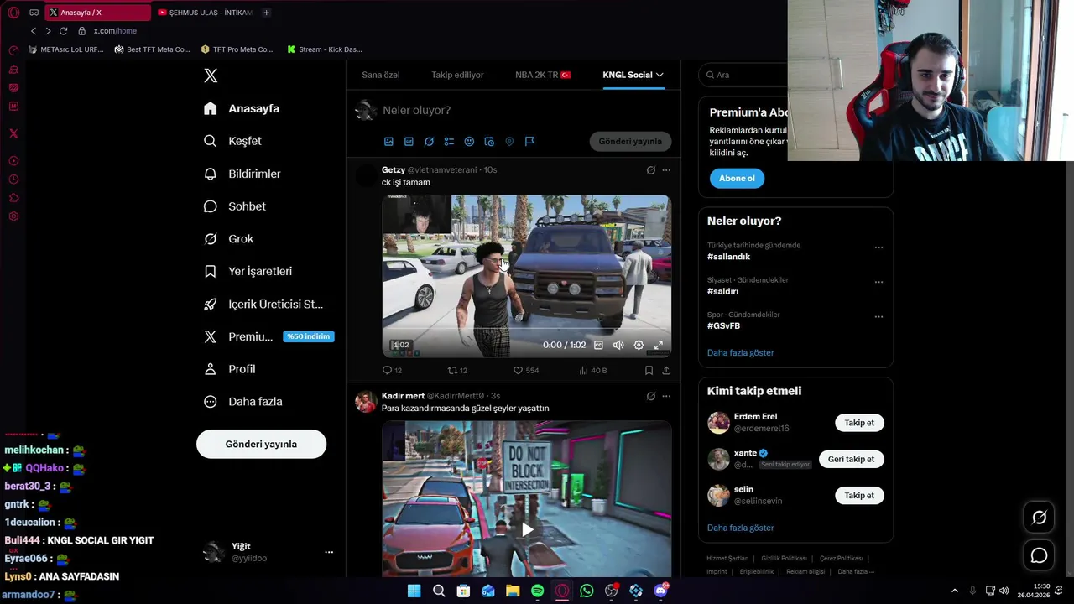View analytics of Getzy's post (40 B)
1074x604 pixels.
tap(593, 370)
